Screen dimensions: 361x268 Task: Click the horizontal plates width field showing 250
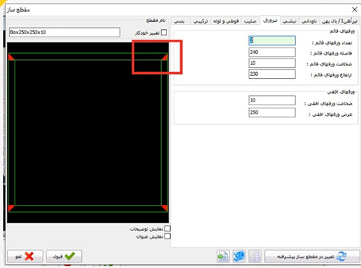(272, 112)
